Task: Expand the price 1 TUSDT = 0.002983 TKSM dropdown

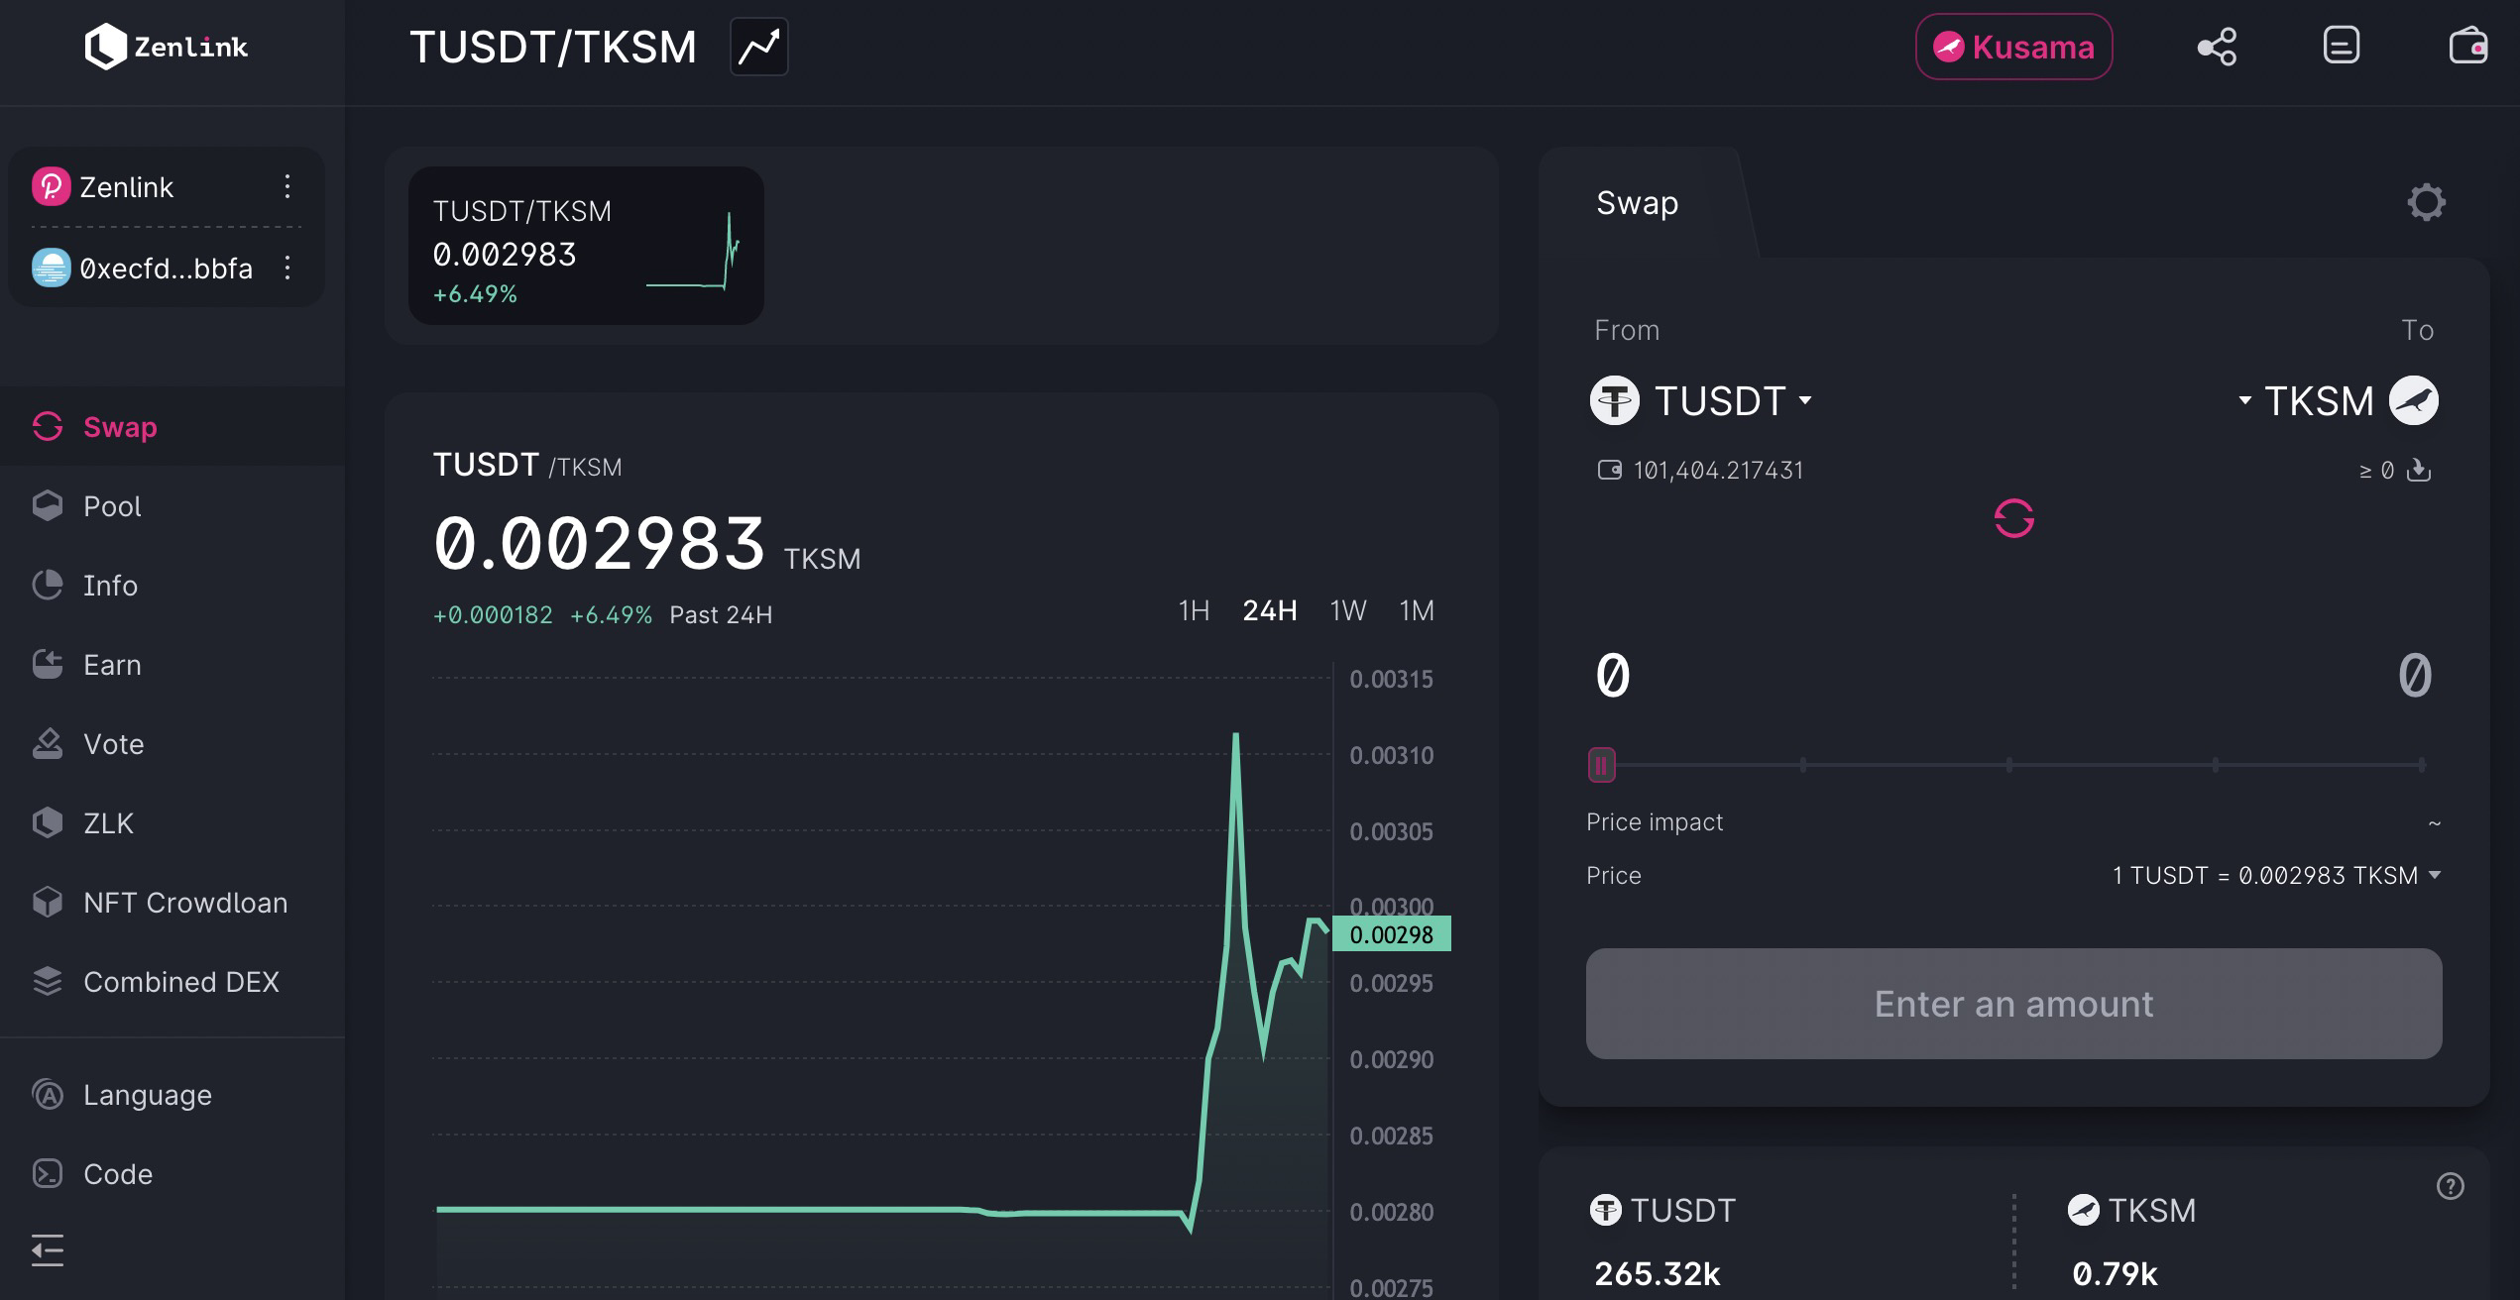Action: 2276,876
